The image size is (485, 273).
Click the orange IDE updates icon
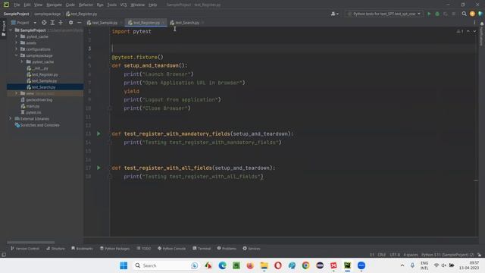tap(472, 14)
